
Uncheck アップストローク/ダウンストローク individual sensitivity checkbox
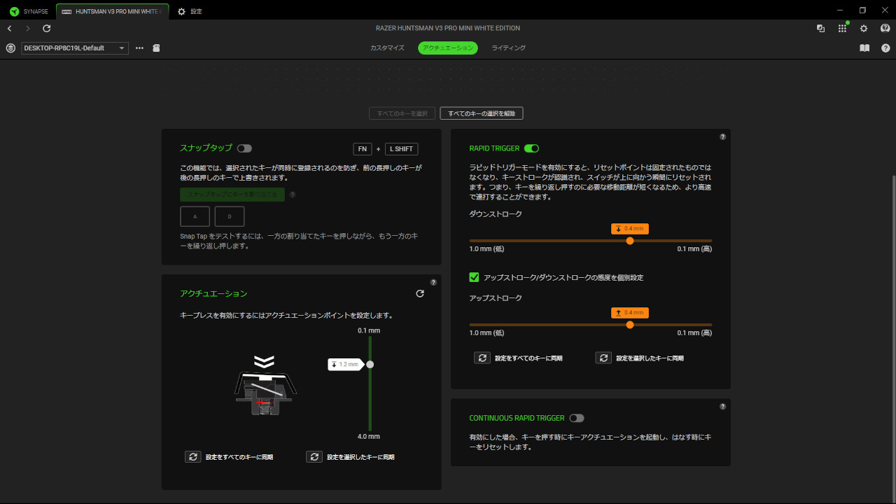tap(475, 277)
